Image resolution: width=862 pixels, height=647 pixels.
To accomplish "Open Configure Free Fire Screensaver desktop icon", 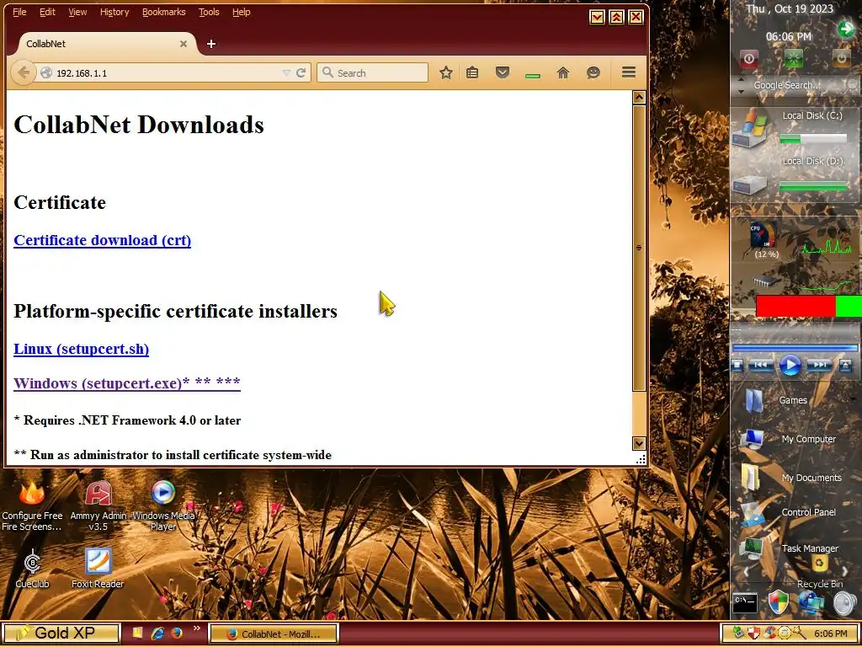I will [32, 506].
